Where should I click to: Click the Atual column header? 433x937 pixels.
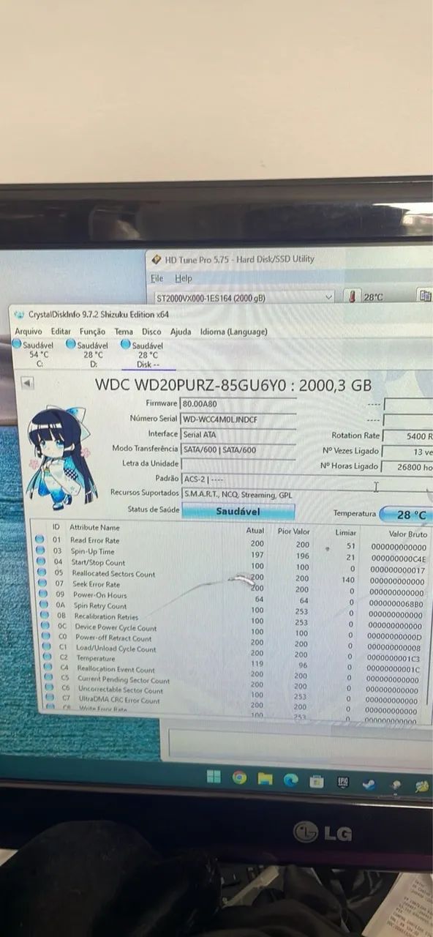coord(255,530)
